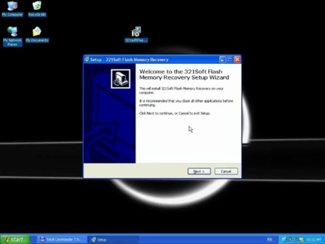Click the setup icon in wizard title bar
The width and height of the screenshot is (325, 244).
point(87,60)
